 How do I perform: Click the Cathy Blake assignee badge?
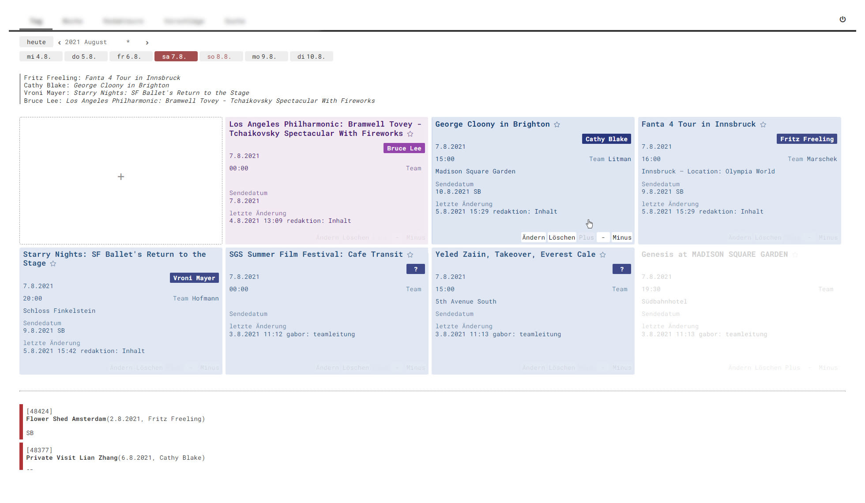(x=606, y=139)
